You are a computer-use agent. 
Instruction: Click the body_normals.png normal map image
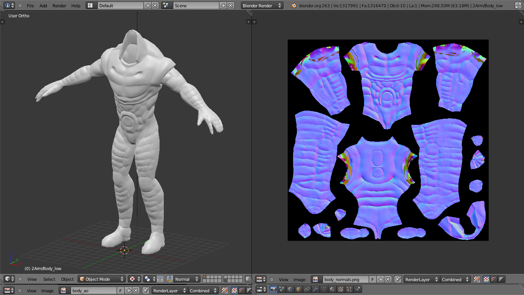(x=388, y=140)
